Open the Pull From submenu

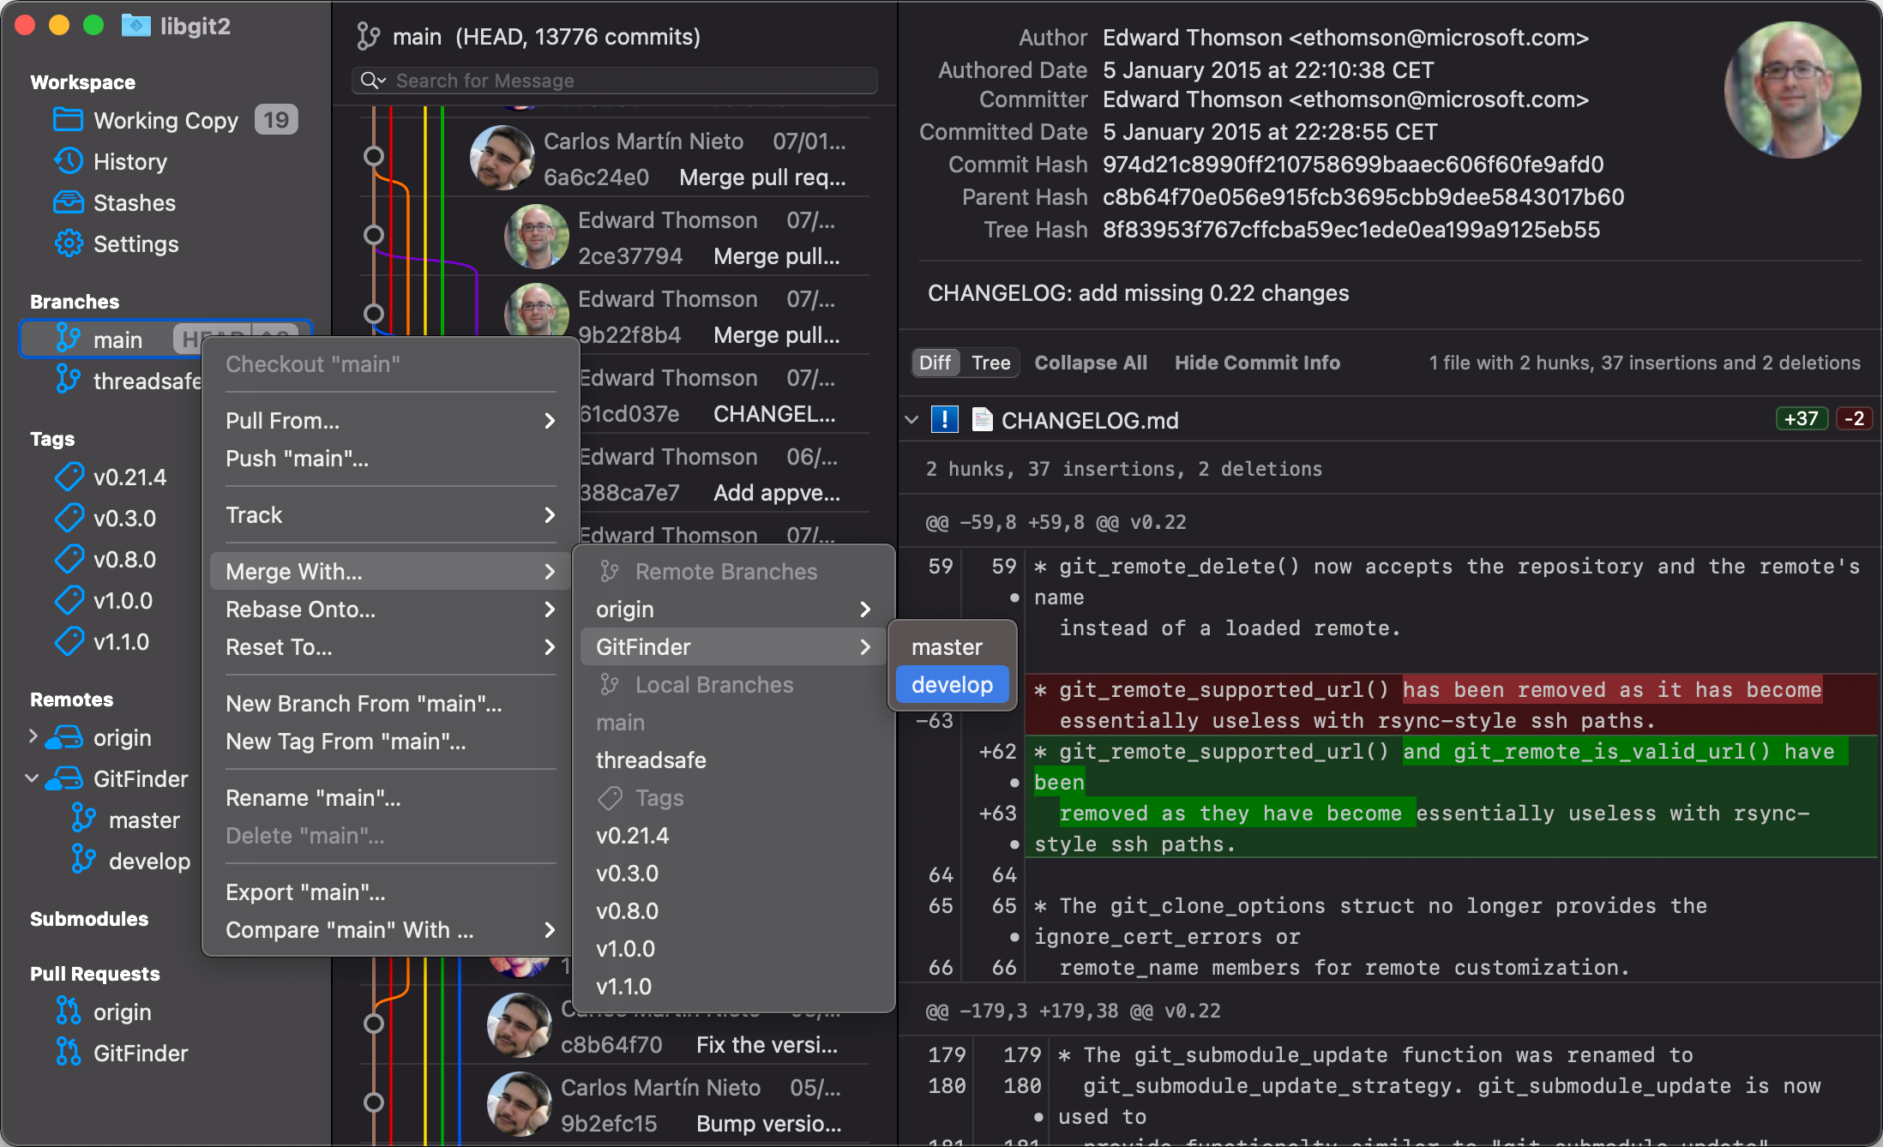pyautogui.click(x=390, y=420)
